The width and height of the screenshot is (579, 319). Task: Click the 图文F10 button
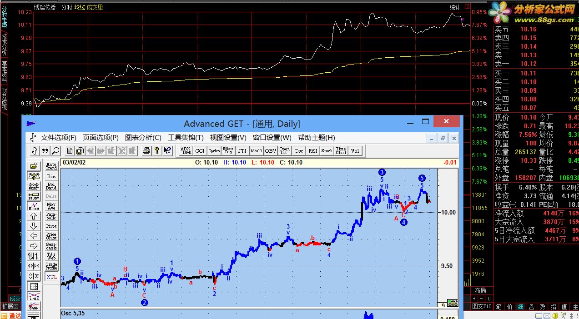(481, 307)
